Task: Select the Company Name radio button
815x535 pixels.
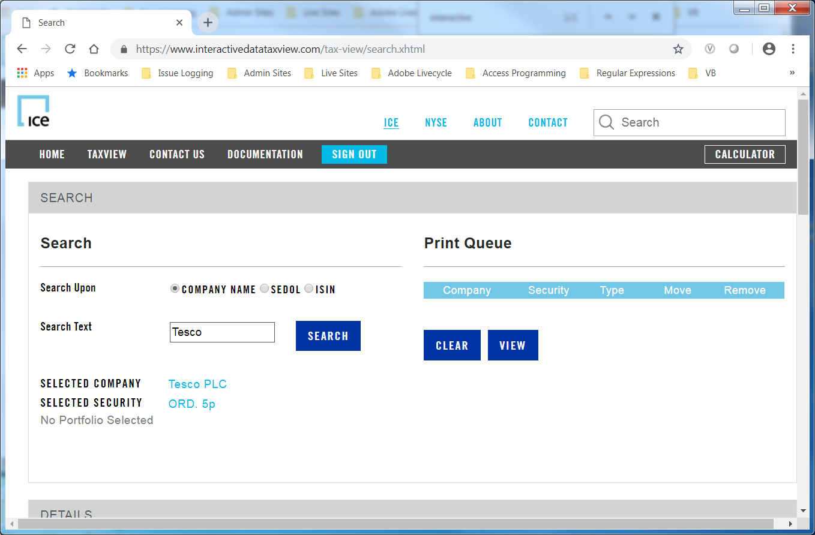Action: tap(175, 288)
